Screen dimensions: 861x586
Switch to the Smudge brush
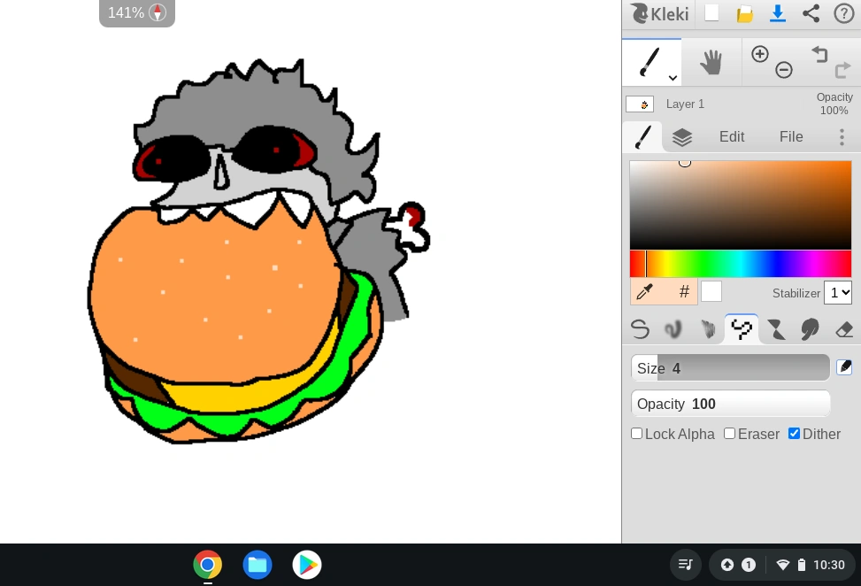click(x=810, y=328)
